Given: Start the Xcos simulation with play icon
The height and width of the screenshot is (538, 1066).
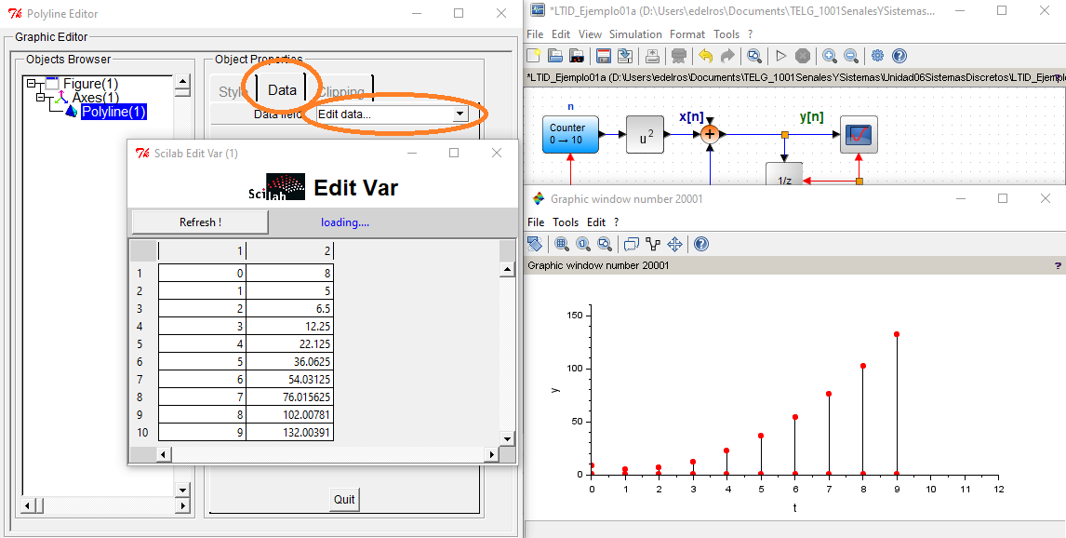Looking at the screenshot, I should point(781,57).
